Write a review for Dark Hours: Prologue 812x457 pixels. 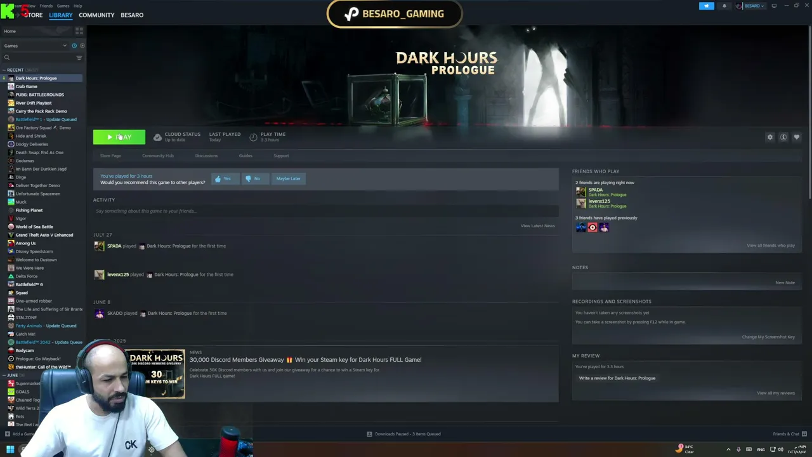(617, 378)
